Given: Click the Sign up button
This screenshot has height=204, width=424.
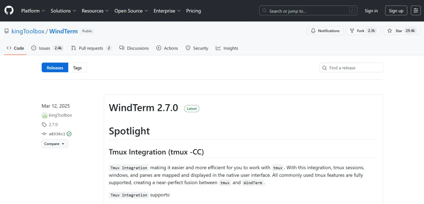Looking at the screenshot, I should 396,11.
